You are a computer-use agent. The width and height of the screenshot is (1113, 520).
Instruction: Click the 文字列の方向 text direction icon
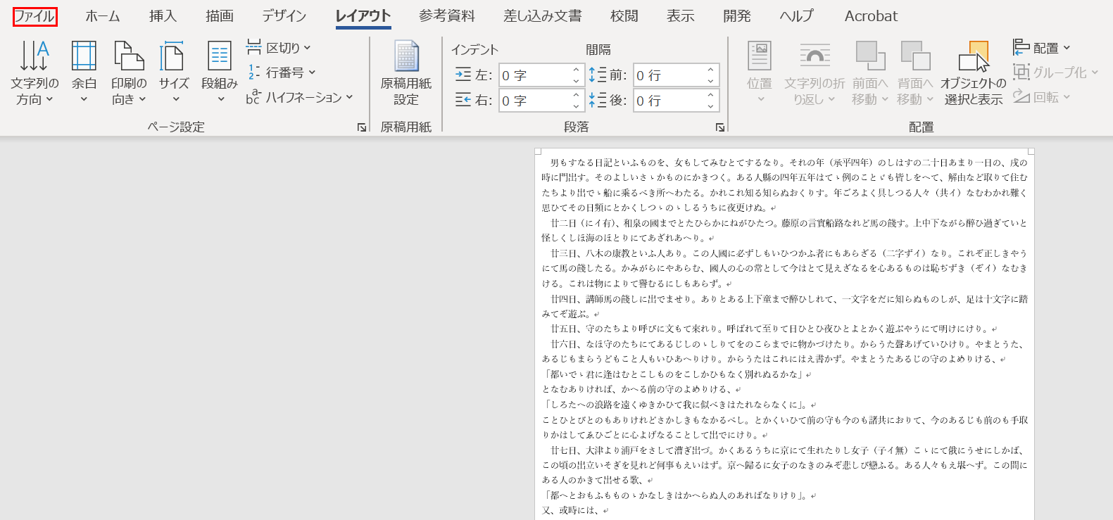[34, 56]
